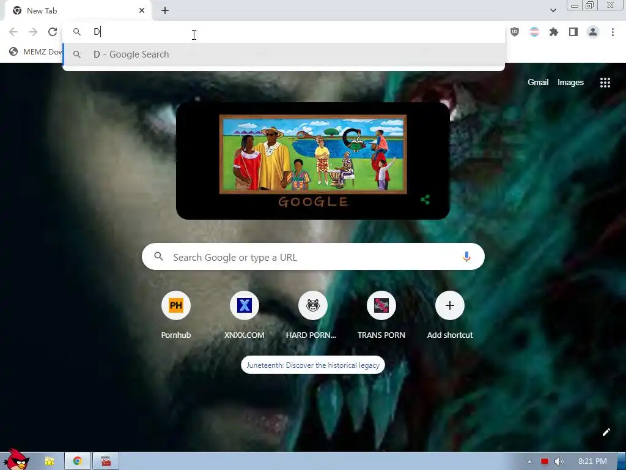The width and height of the screenshot is (626, 470).
Task: Switch to Chrome in the taskbar
Action: coord(78,461)
